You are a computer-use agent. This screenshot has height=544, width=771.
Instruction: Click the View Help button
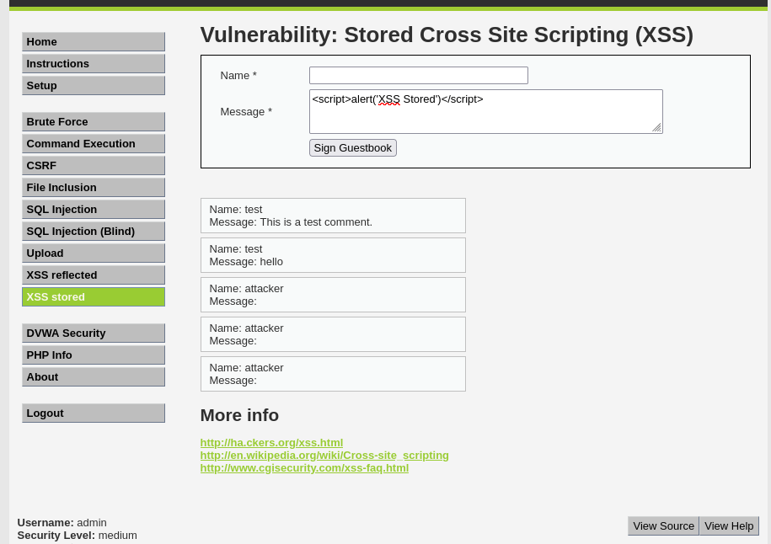729,525
